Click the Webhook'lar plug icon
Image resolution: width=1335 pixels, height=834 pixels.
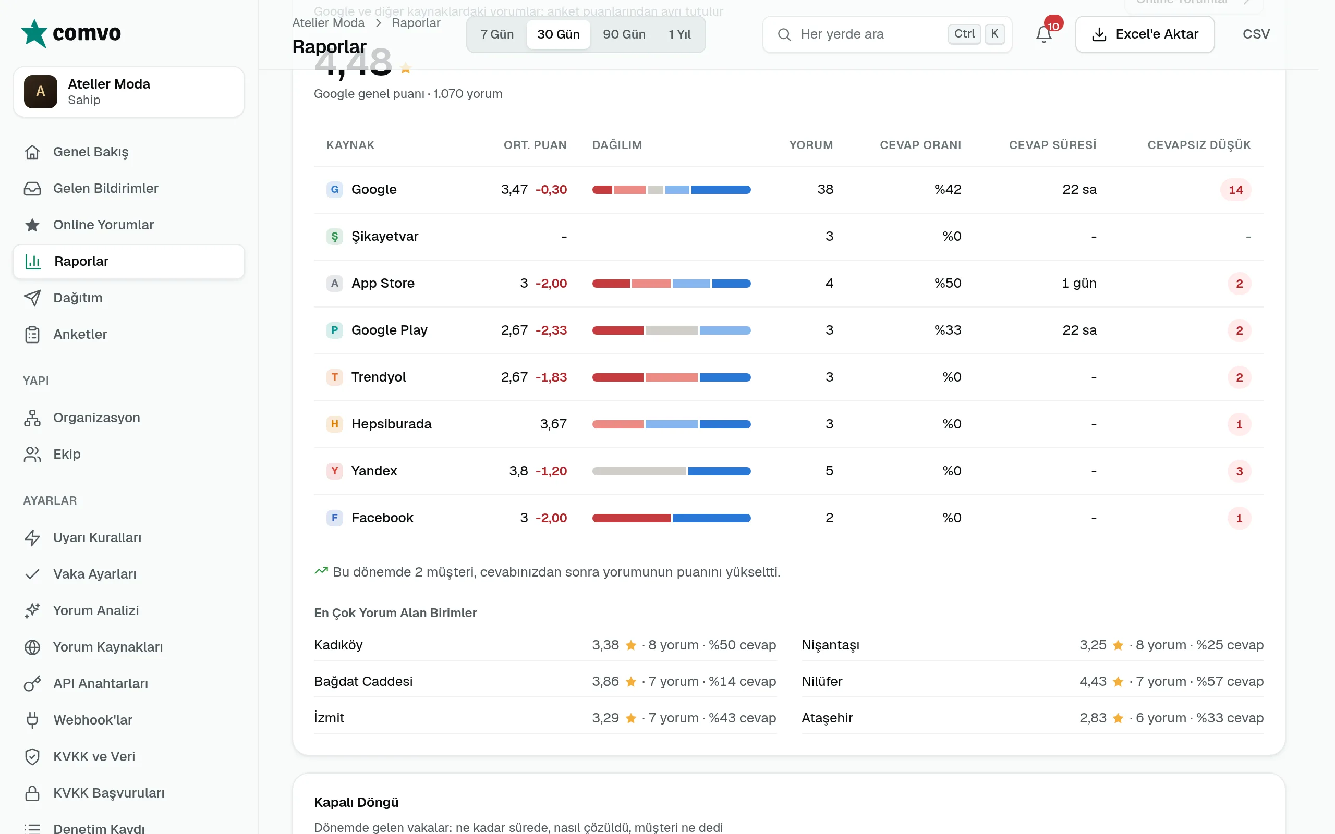pos(32,720)
